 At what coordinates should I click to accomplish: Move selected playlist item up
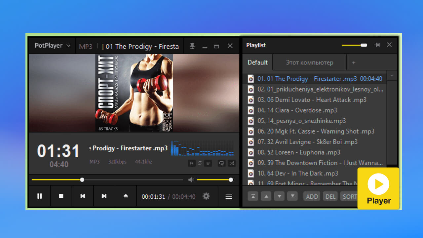[266, 196]
